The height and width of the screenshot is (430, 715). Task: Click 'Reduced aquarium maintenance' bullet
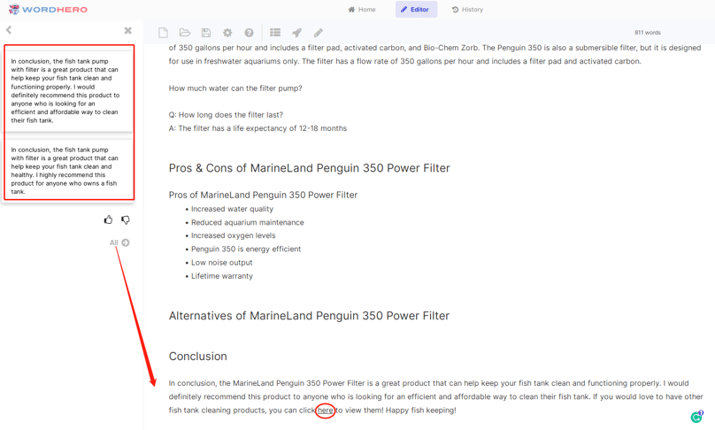tap(248, 223)
